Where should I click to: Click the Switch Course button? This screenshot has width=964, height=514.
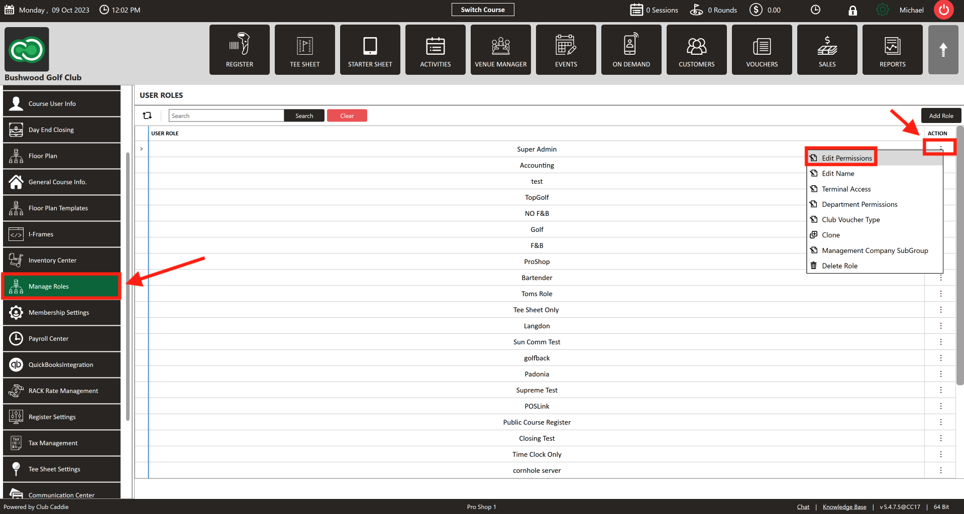tap(483, 10)
